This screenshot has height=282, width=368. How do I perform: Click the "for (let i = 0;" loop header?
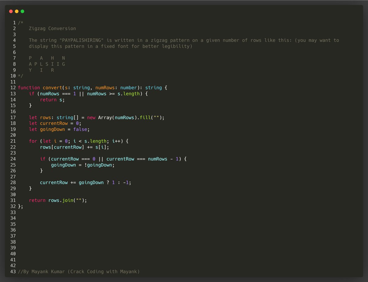(x=79, y=141)
